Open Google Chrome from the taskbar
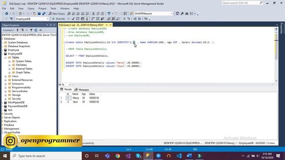The height and width of the screenshot is (160, 285). (x=118, y=156)
